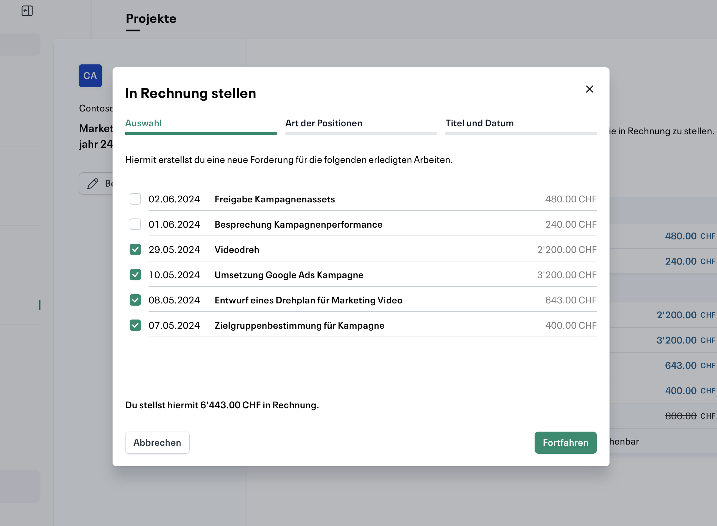Switch to the Art der Positionen tab

[x=324, y=123]
